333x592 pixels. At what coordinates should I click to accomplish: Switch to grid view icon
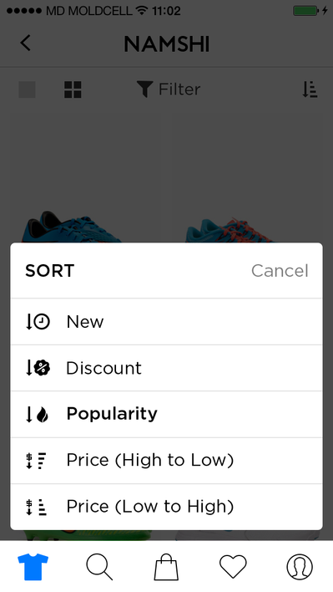(73, 89)
